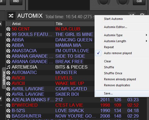
Task: Click video icon of B-52'S row
Action: [8, 111]
